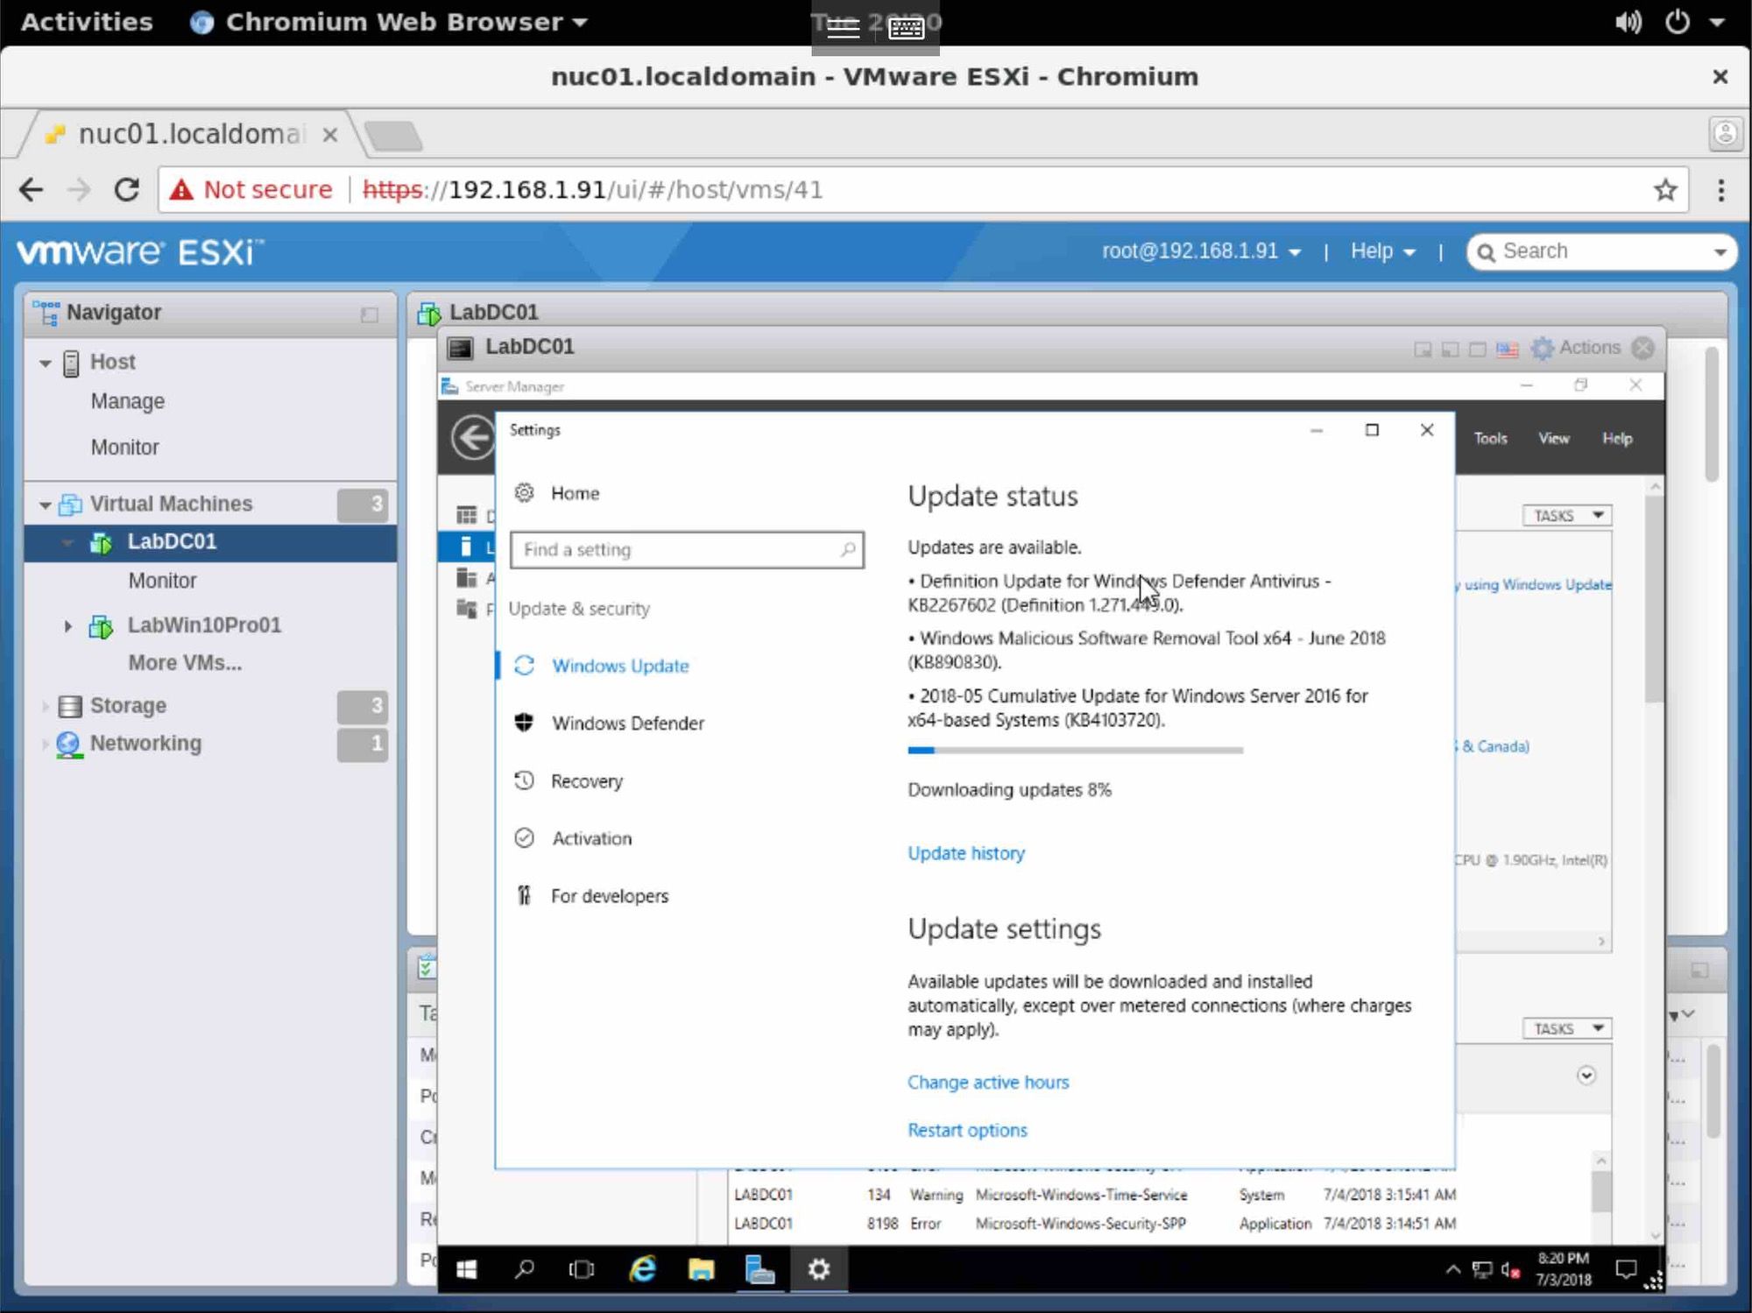Switch to Server Manager on VM taskbar

(x=759, y=1269)
